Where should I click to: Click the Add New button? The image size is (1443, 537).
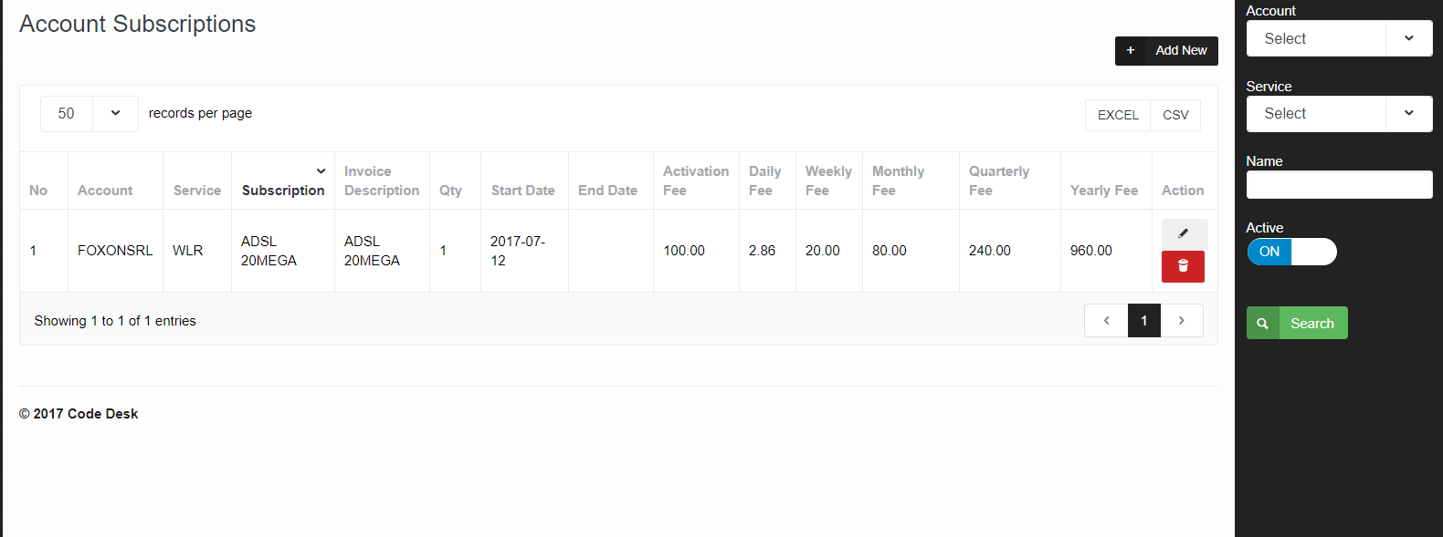[1180, 51]
